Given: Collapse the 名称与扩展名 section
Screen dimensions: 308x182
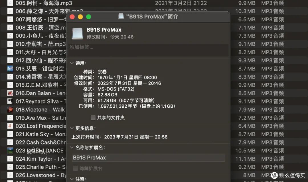Looking at the screenshot, I should (72, 148).
